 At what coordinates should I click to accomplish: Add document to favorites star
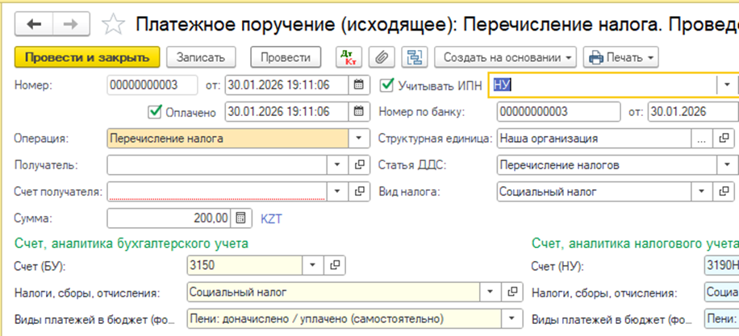[x=115, y=24]
